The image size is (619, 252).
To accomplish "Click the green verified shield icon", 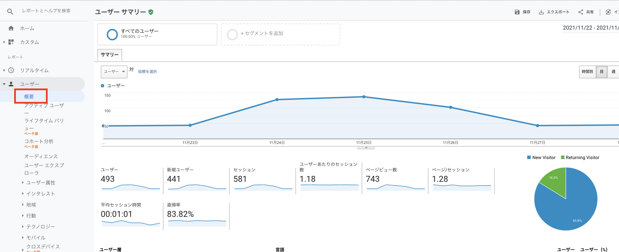I will [151, 12].
